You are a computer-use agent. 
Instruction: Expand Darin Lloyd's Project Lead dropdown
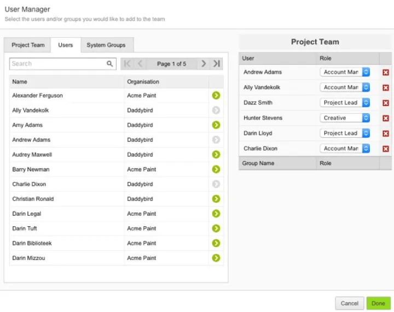345,133
